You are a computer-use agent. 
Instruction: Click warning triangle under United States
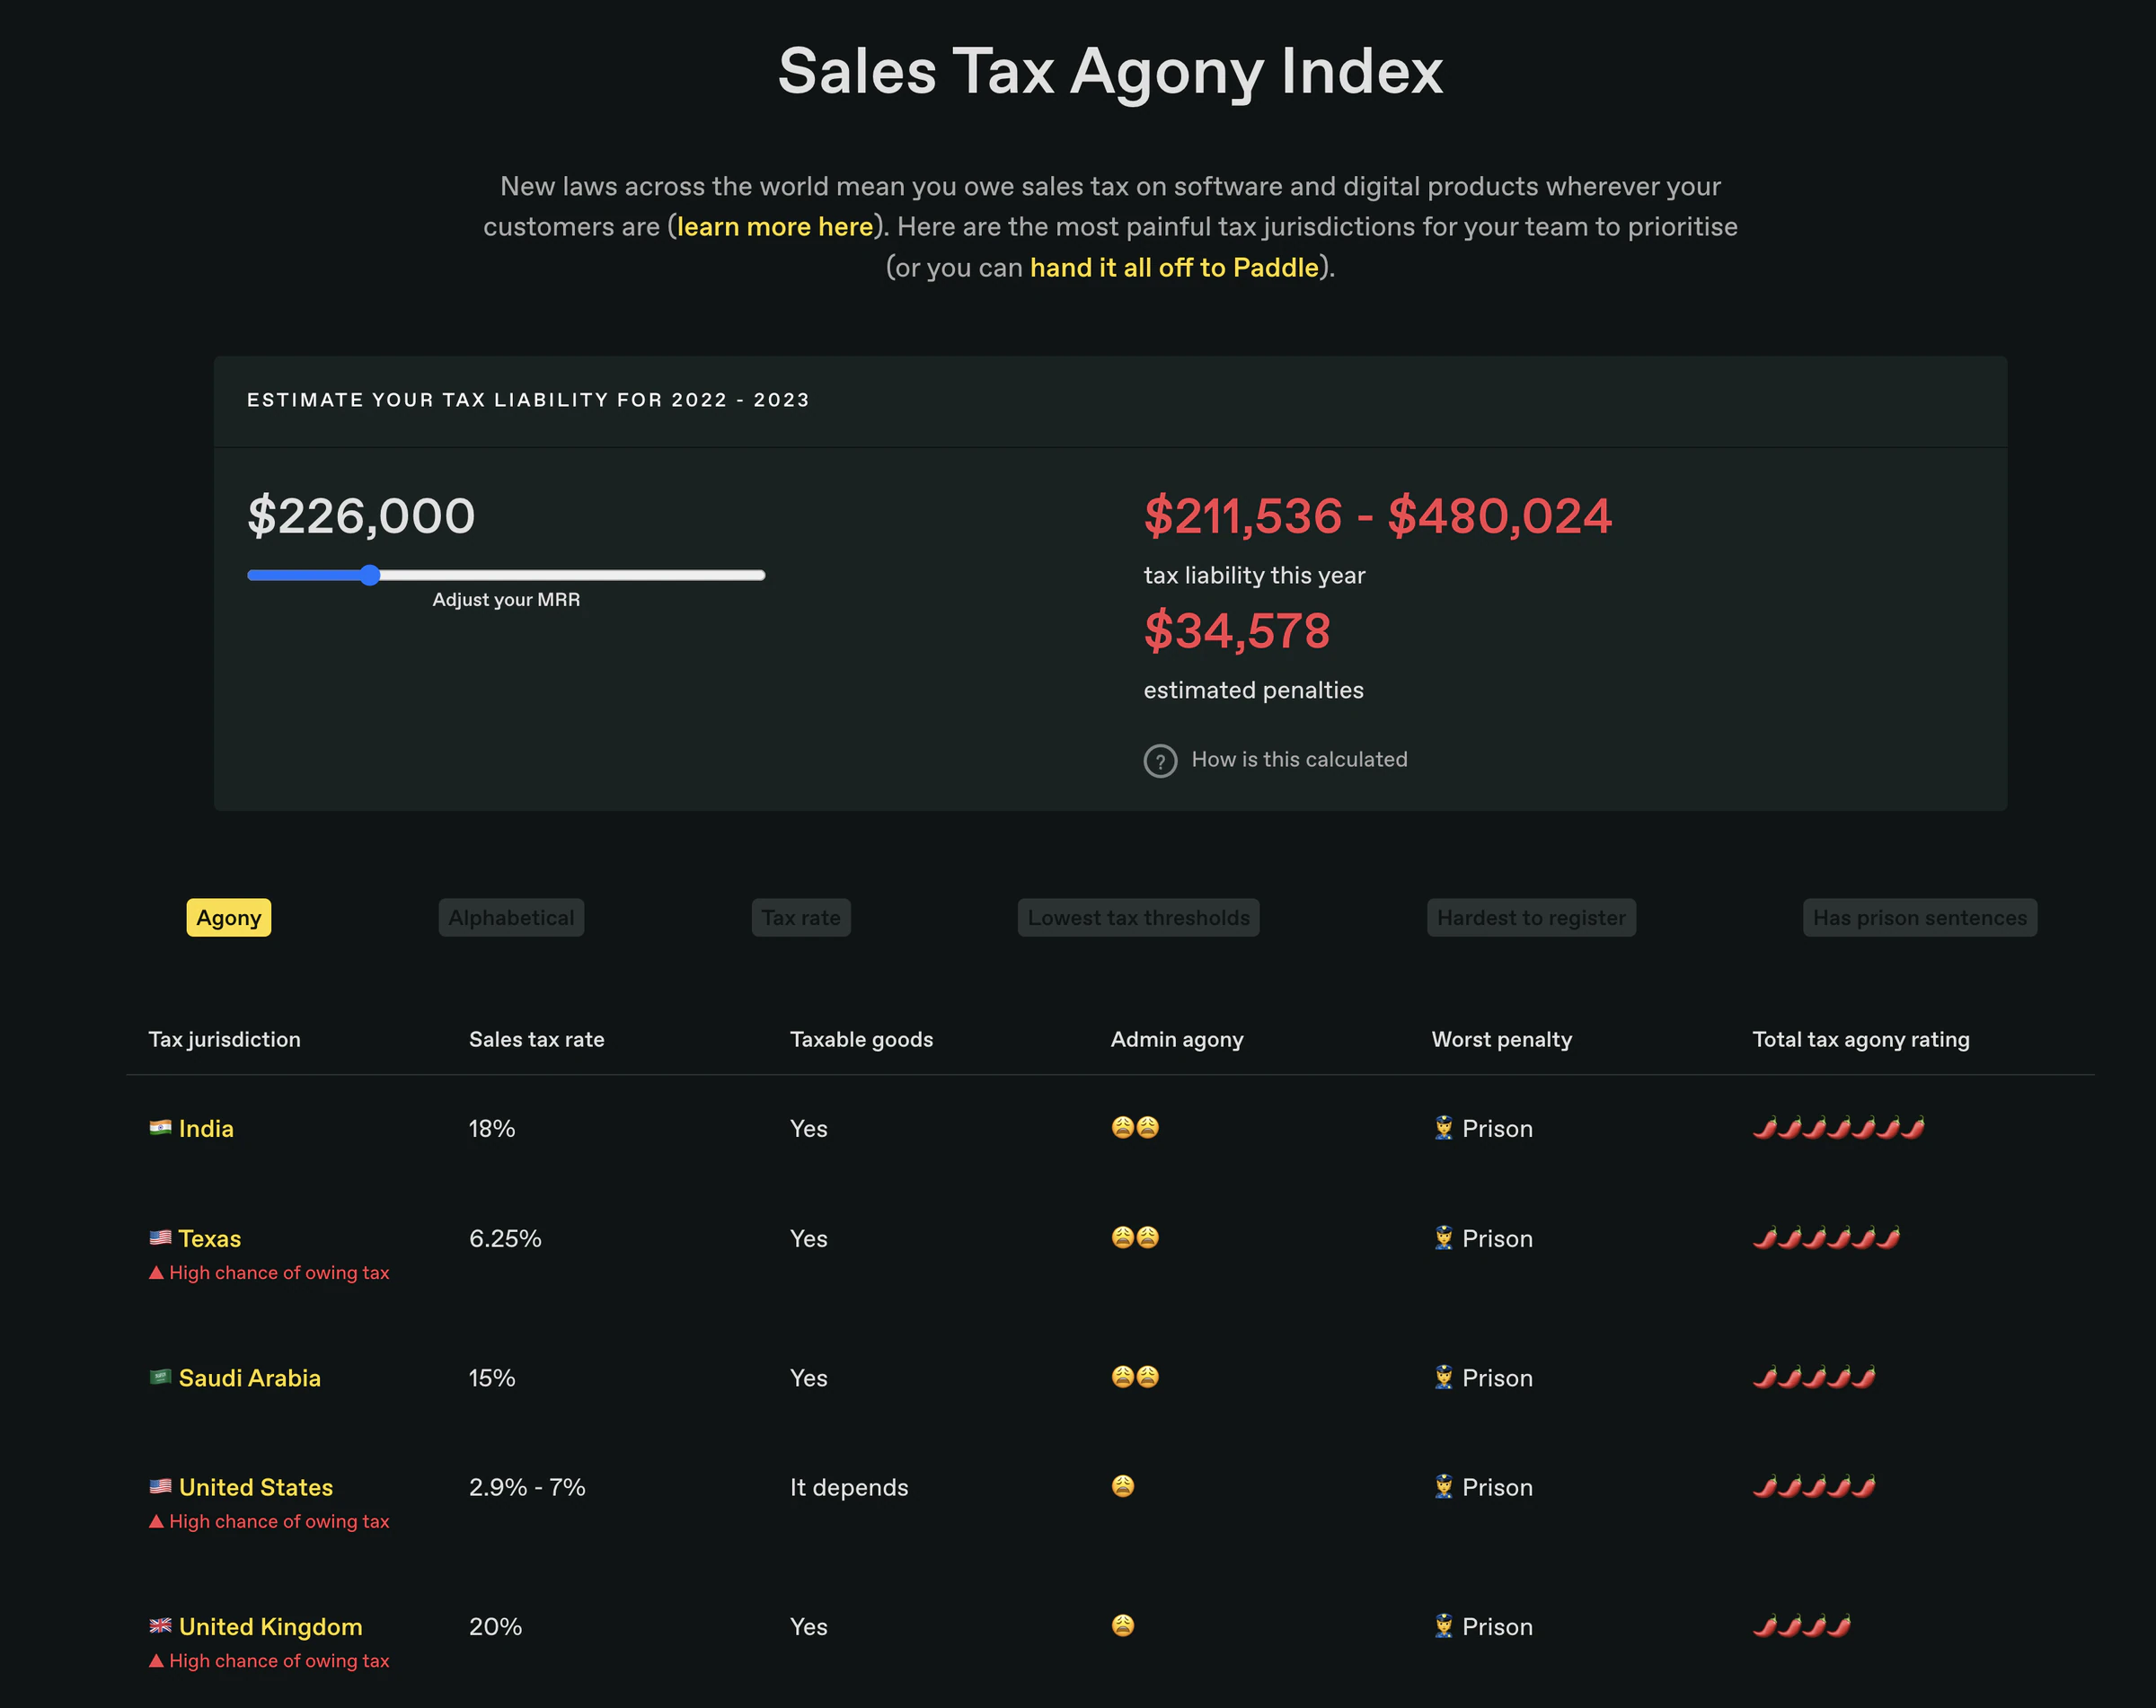click(x=156, y=1521)
